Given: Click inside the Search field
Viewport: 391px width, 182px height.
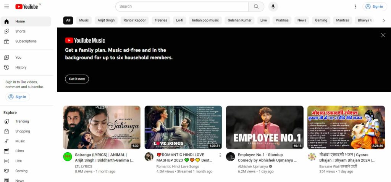Looking at the screenshot, I should [x=182, y=6].
